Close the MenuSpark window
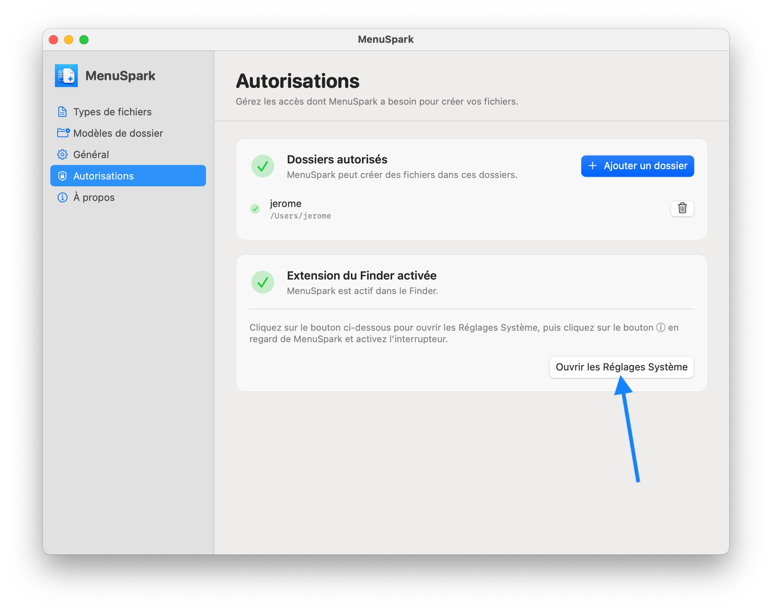 click(53, 40)
